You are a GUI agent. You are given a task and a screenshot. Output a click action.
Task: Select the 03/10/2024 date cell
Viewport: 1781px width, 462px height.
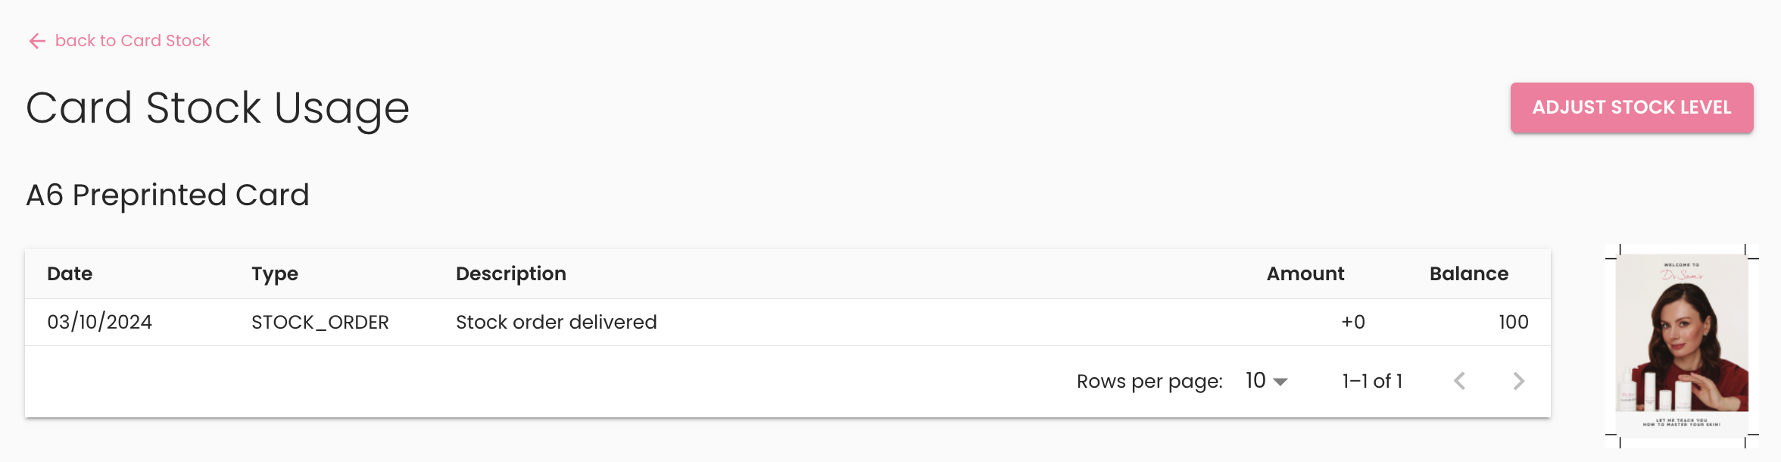pyautogui.click(x=100, y=323)
